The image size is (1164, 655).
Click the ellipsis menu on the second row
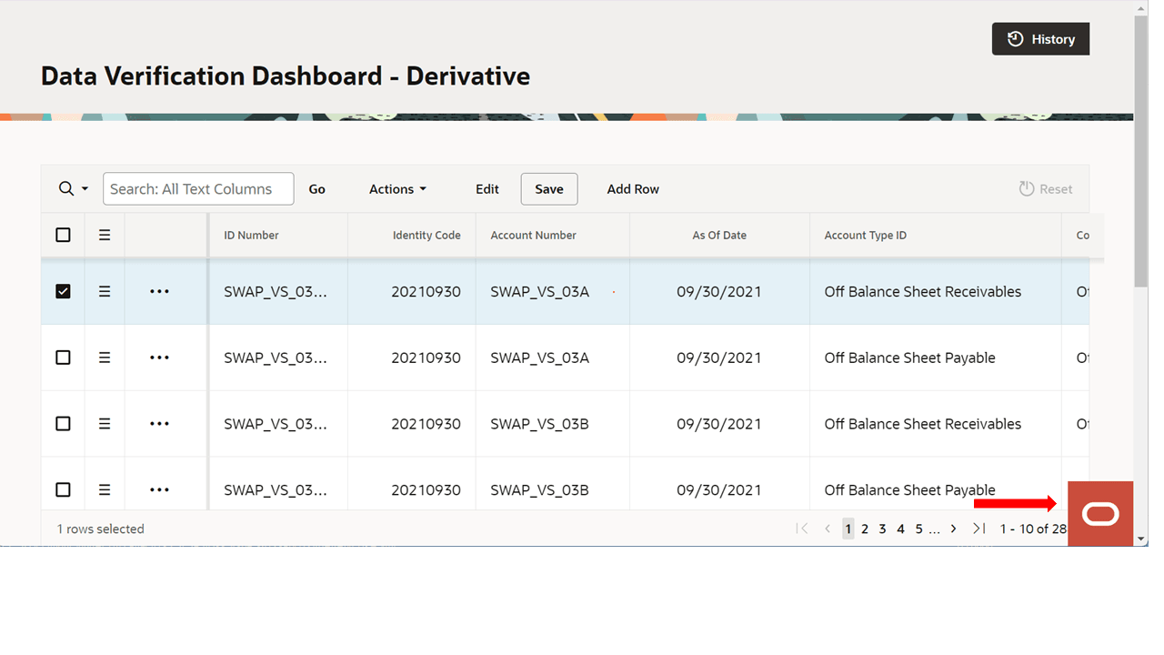(159, 357)
